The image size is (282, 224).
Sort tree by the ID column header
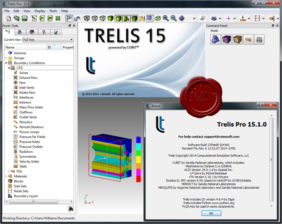(54, 47)
